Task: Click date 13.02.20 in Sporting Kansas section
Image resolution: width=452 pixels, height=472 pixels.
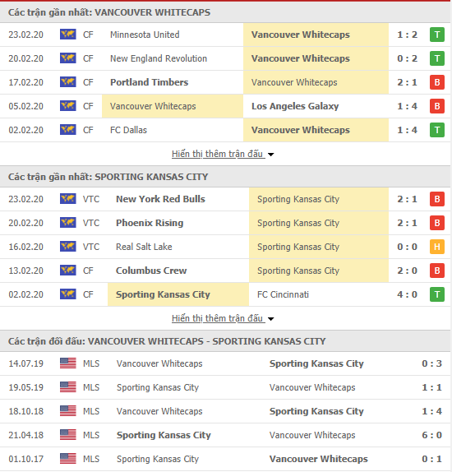Action: click(x=25, y=271)
